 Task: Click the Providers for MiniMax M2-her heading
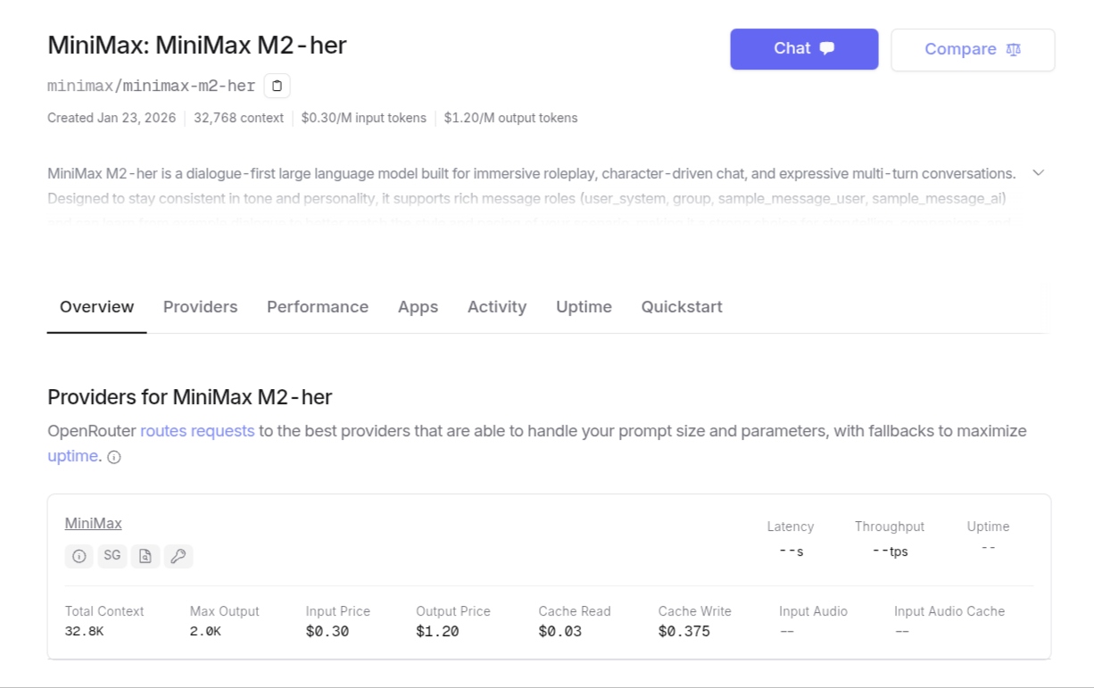click(x=190, y=397)
